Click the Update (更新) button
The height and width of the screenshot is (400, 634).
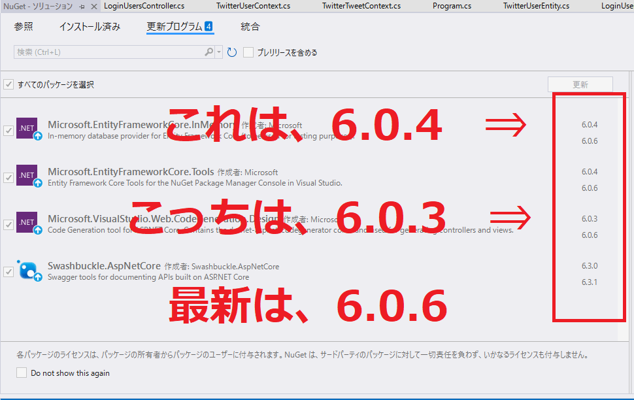coord(580,84)
